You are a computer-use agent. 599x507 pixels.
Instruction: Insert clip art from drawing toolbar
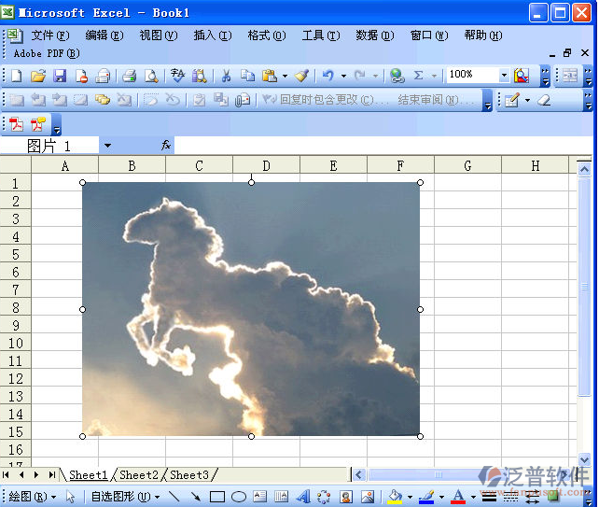click(x=346, y=497)
